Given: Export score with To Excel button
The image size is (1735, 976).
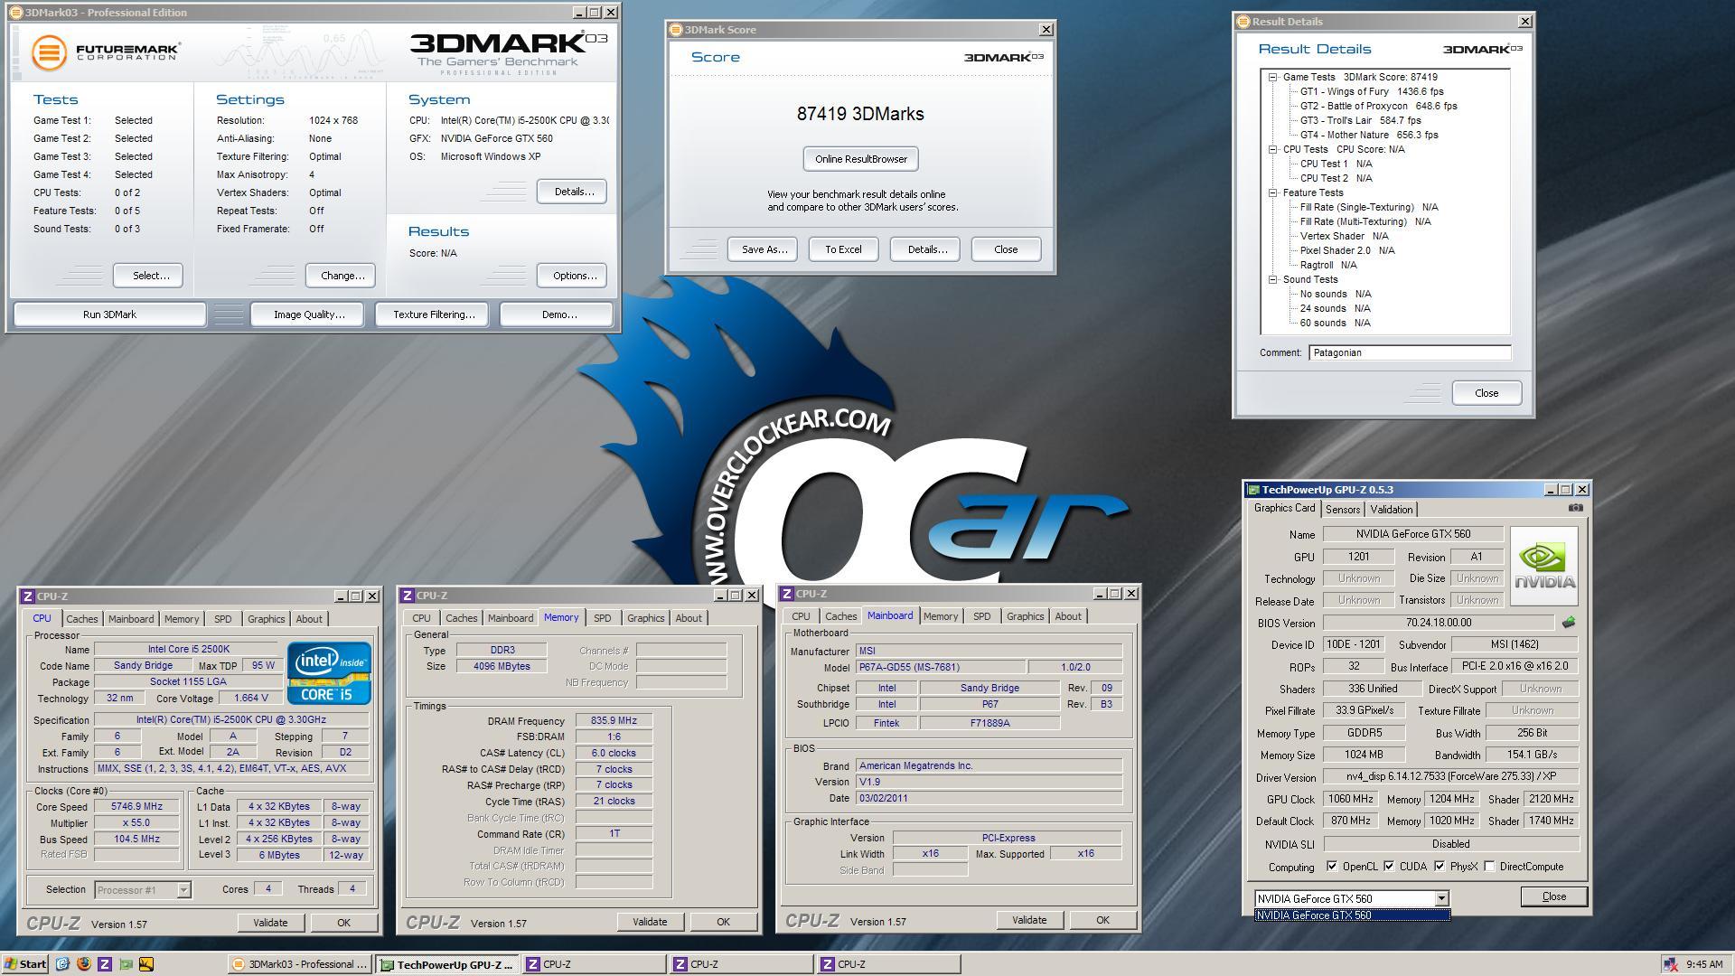Looking at the screenshot, I should (x=842, y=249).
